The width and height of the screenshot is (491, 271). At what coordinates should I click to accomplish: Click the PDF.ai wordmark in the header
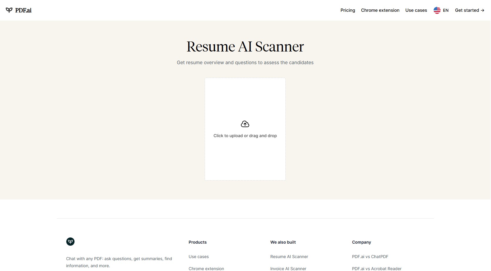click(x=23, y=10)
